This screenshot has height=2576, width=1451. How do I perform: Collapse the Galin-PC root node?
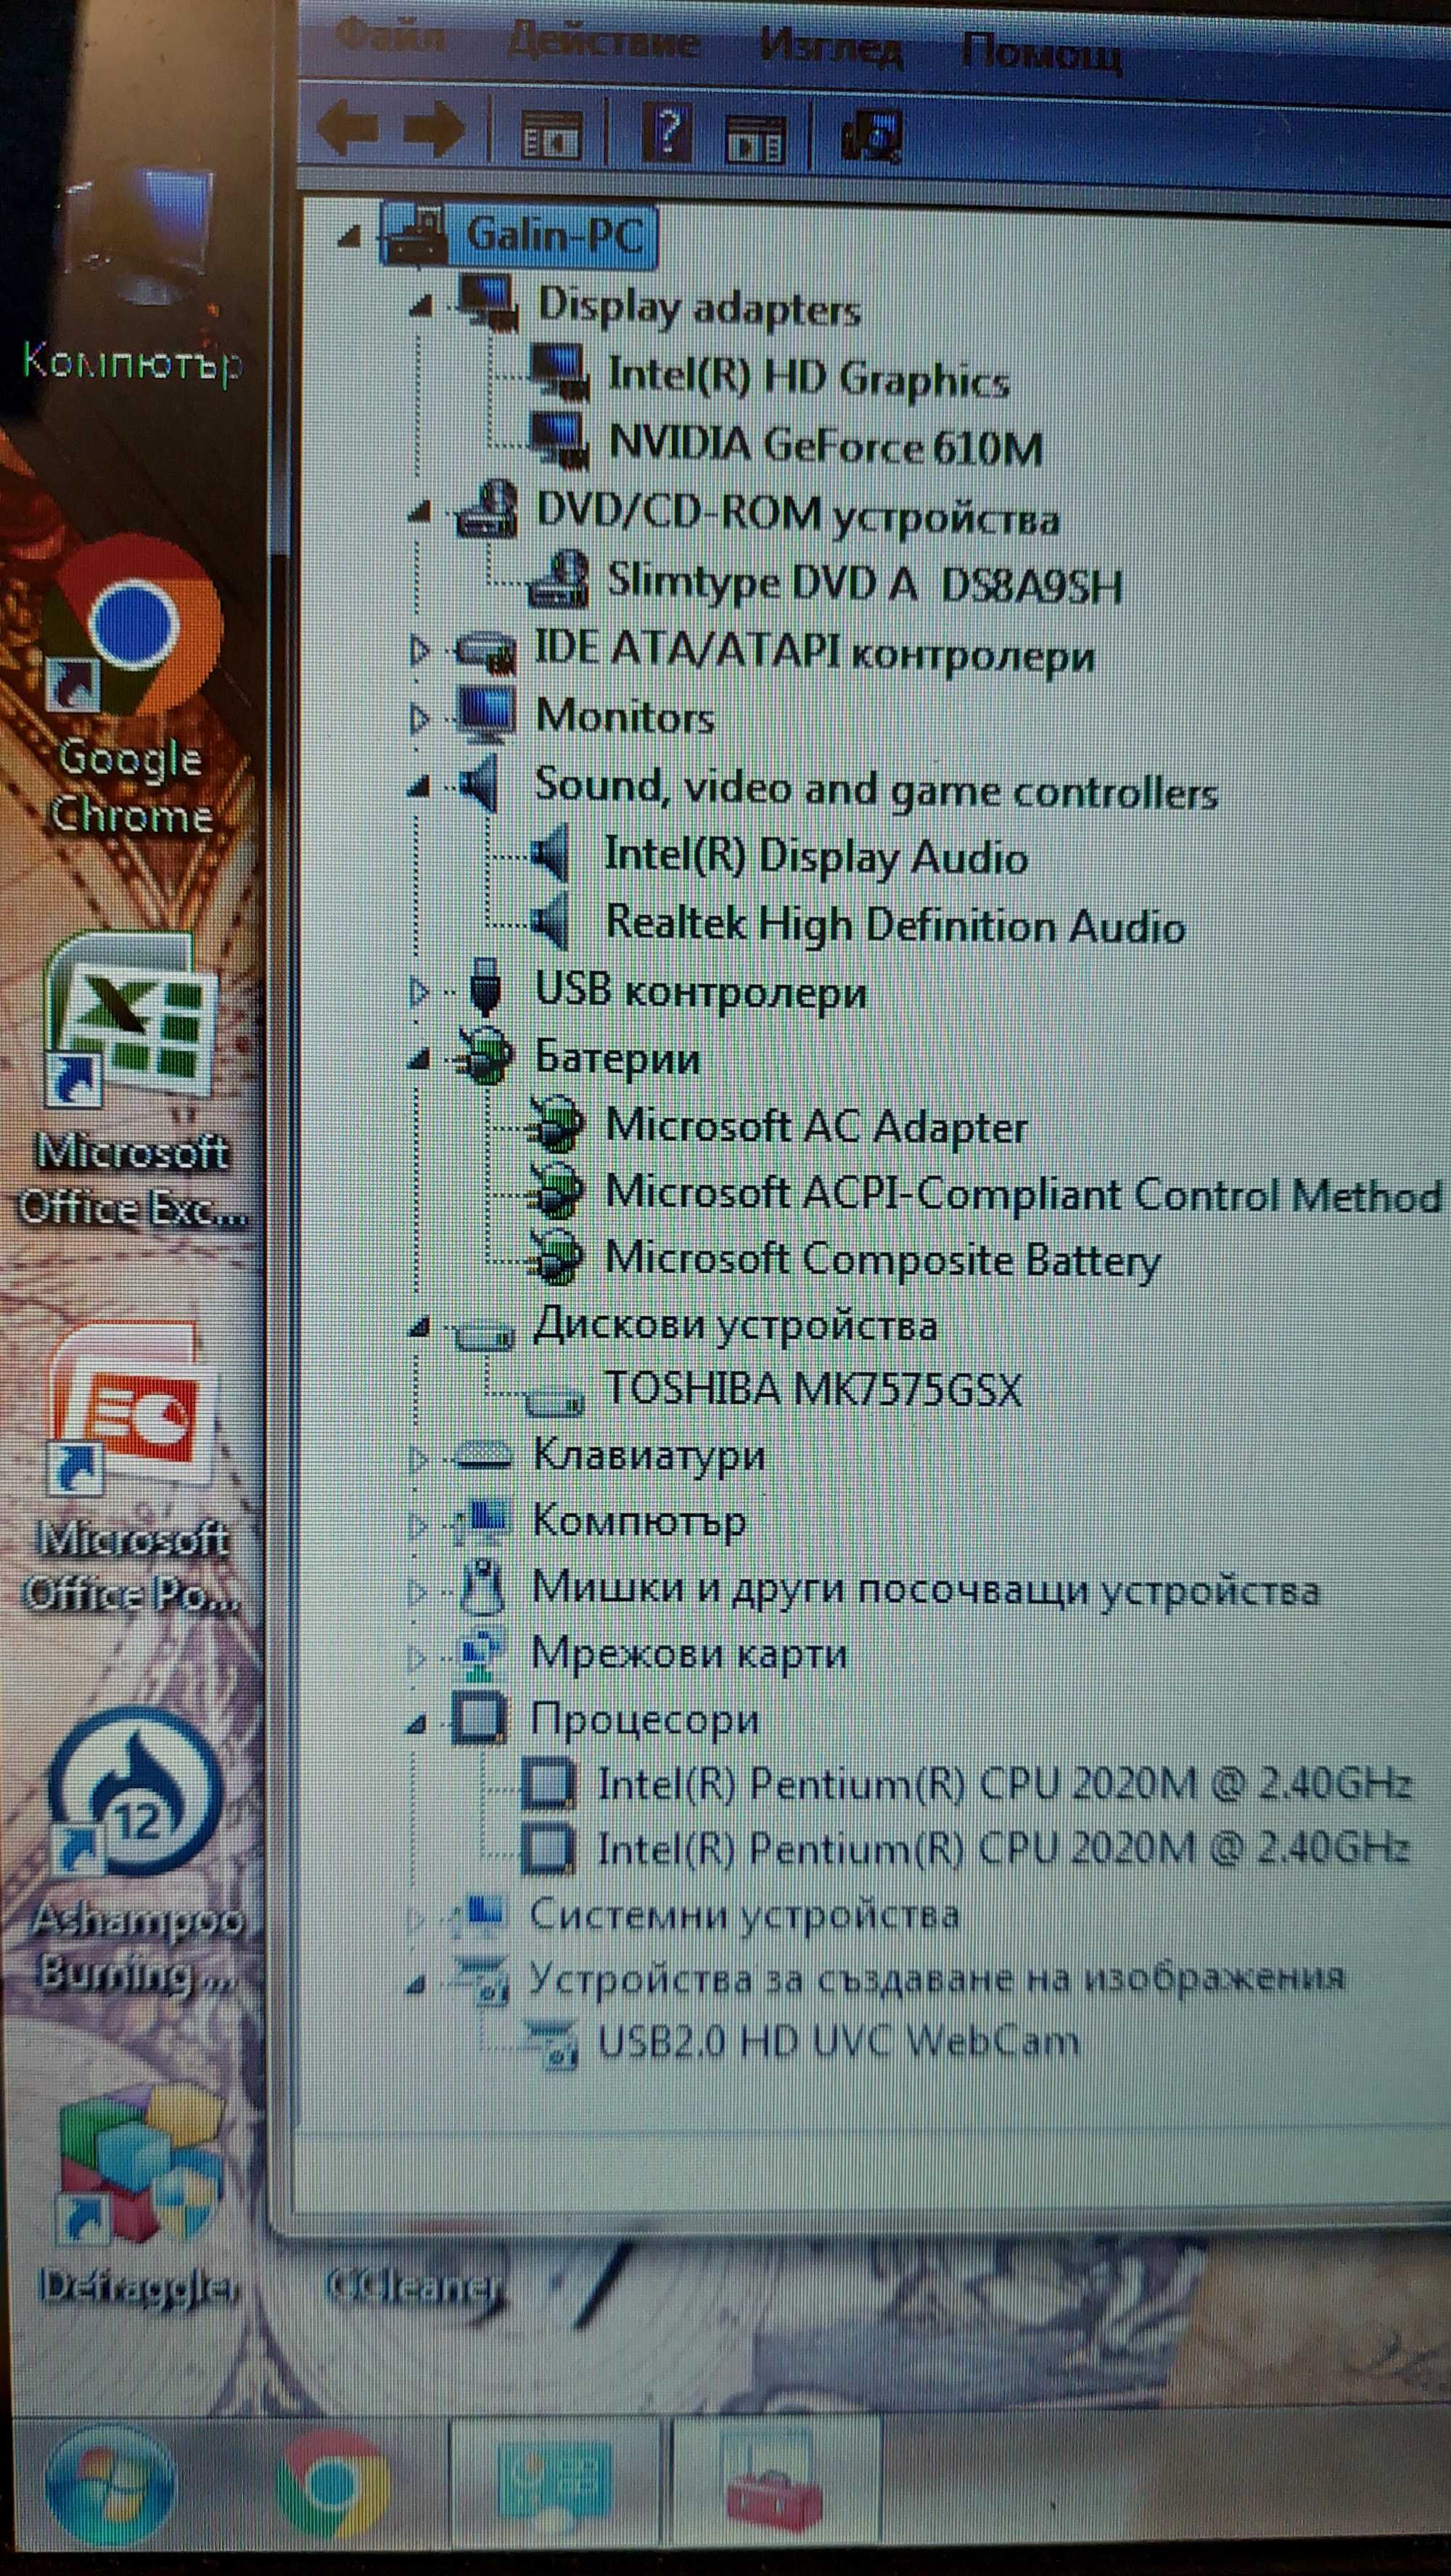(349, 237)
